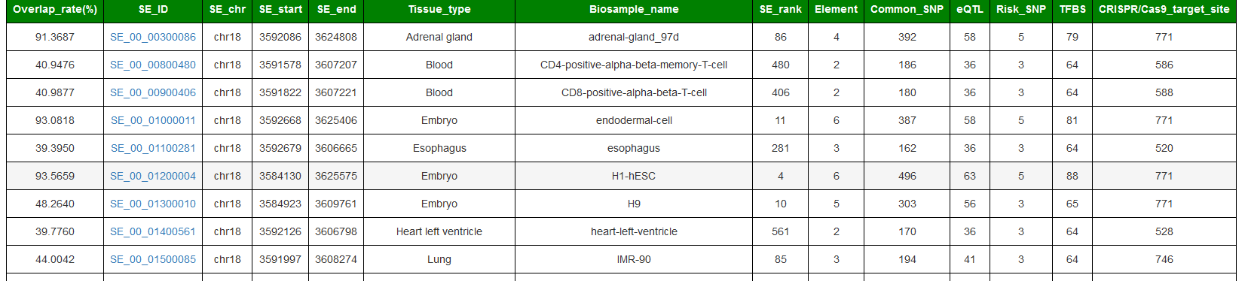Select the H1-hESC biosample cell
This screenshot has height=281, width=1245.
(x=634, y=176)
